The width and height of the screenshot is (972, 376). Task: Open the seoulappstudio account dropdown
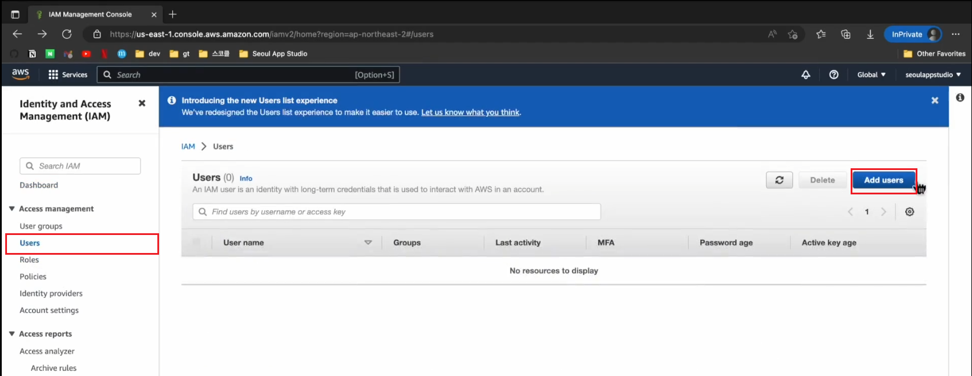coord(933,75)
